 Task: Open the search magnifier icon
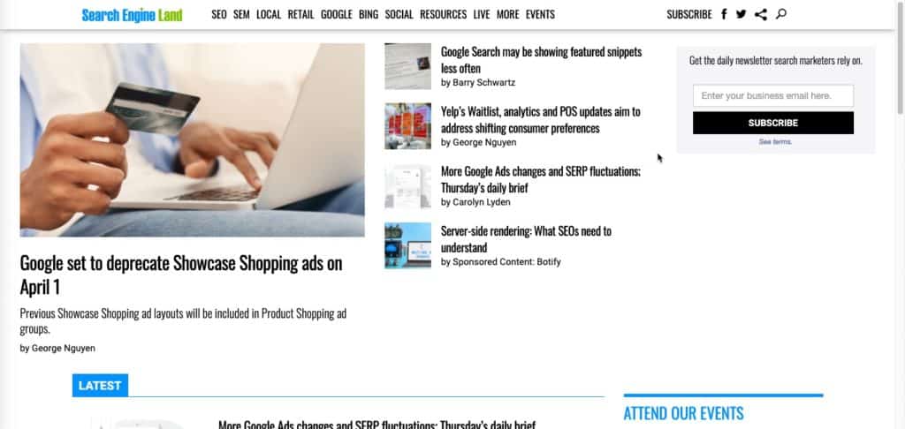(781, 14)
